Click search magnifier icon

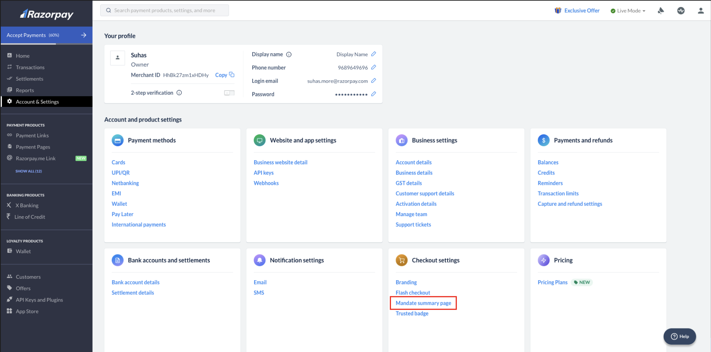point(109,10)
